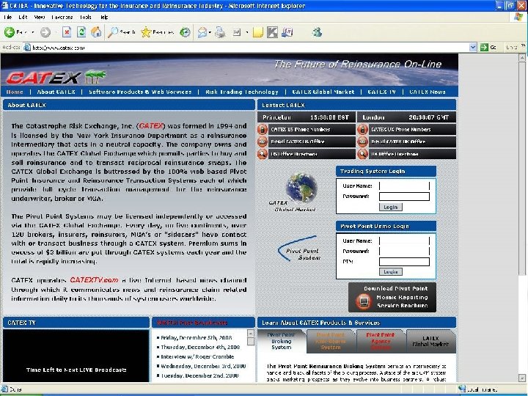Image resolution: width=528 pixels, height=396 pixels.
Task: Open the View menu
Action: point(40,17)
